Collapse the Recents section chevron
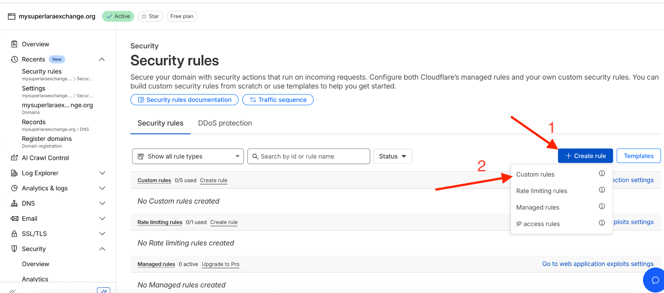664x293 pixels. (102, 59)
